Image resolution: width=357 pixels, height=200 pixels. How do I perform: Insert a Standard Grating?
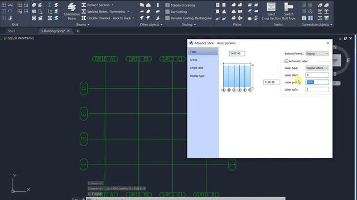(x=180, y=5)
